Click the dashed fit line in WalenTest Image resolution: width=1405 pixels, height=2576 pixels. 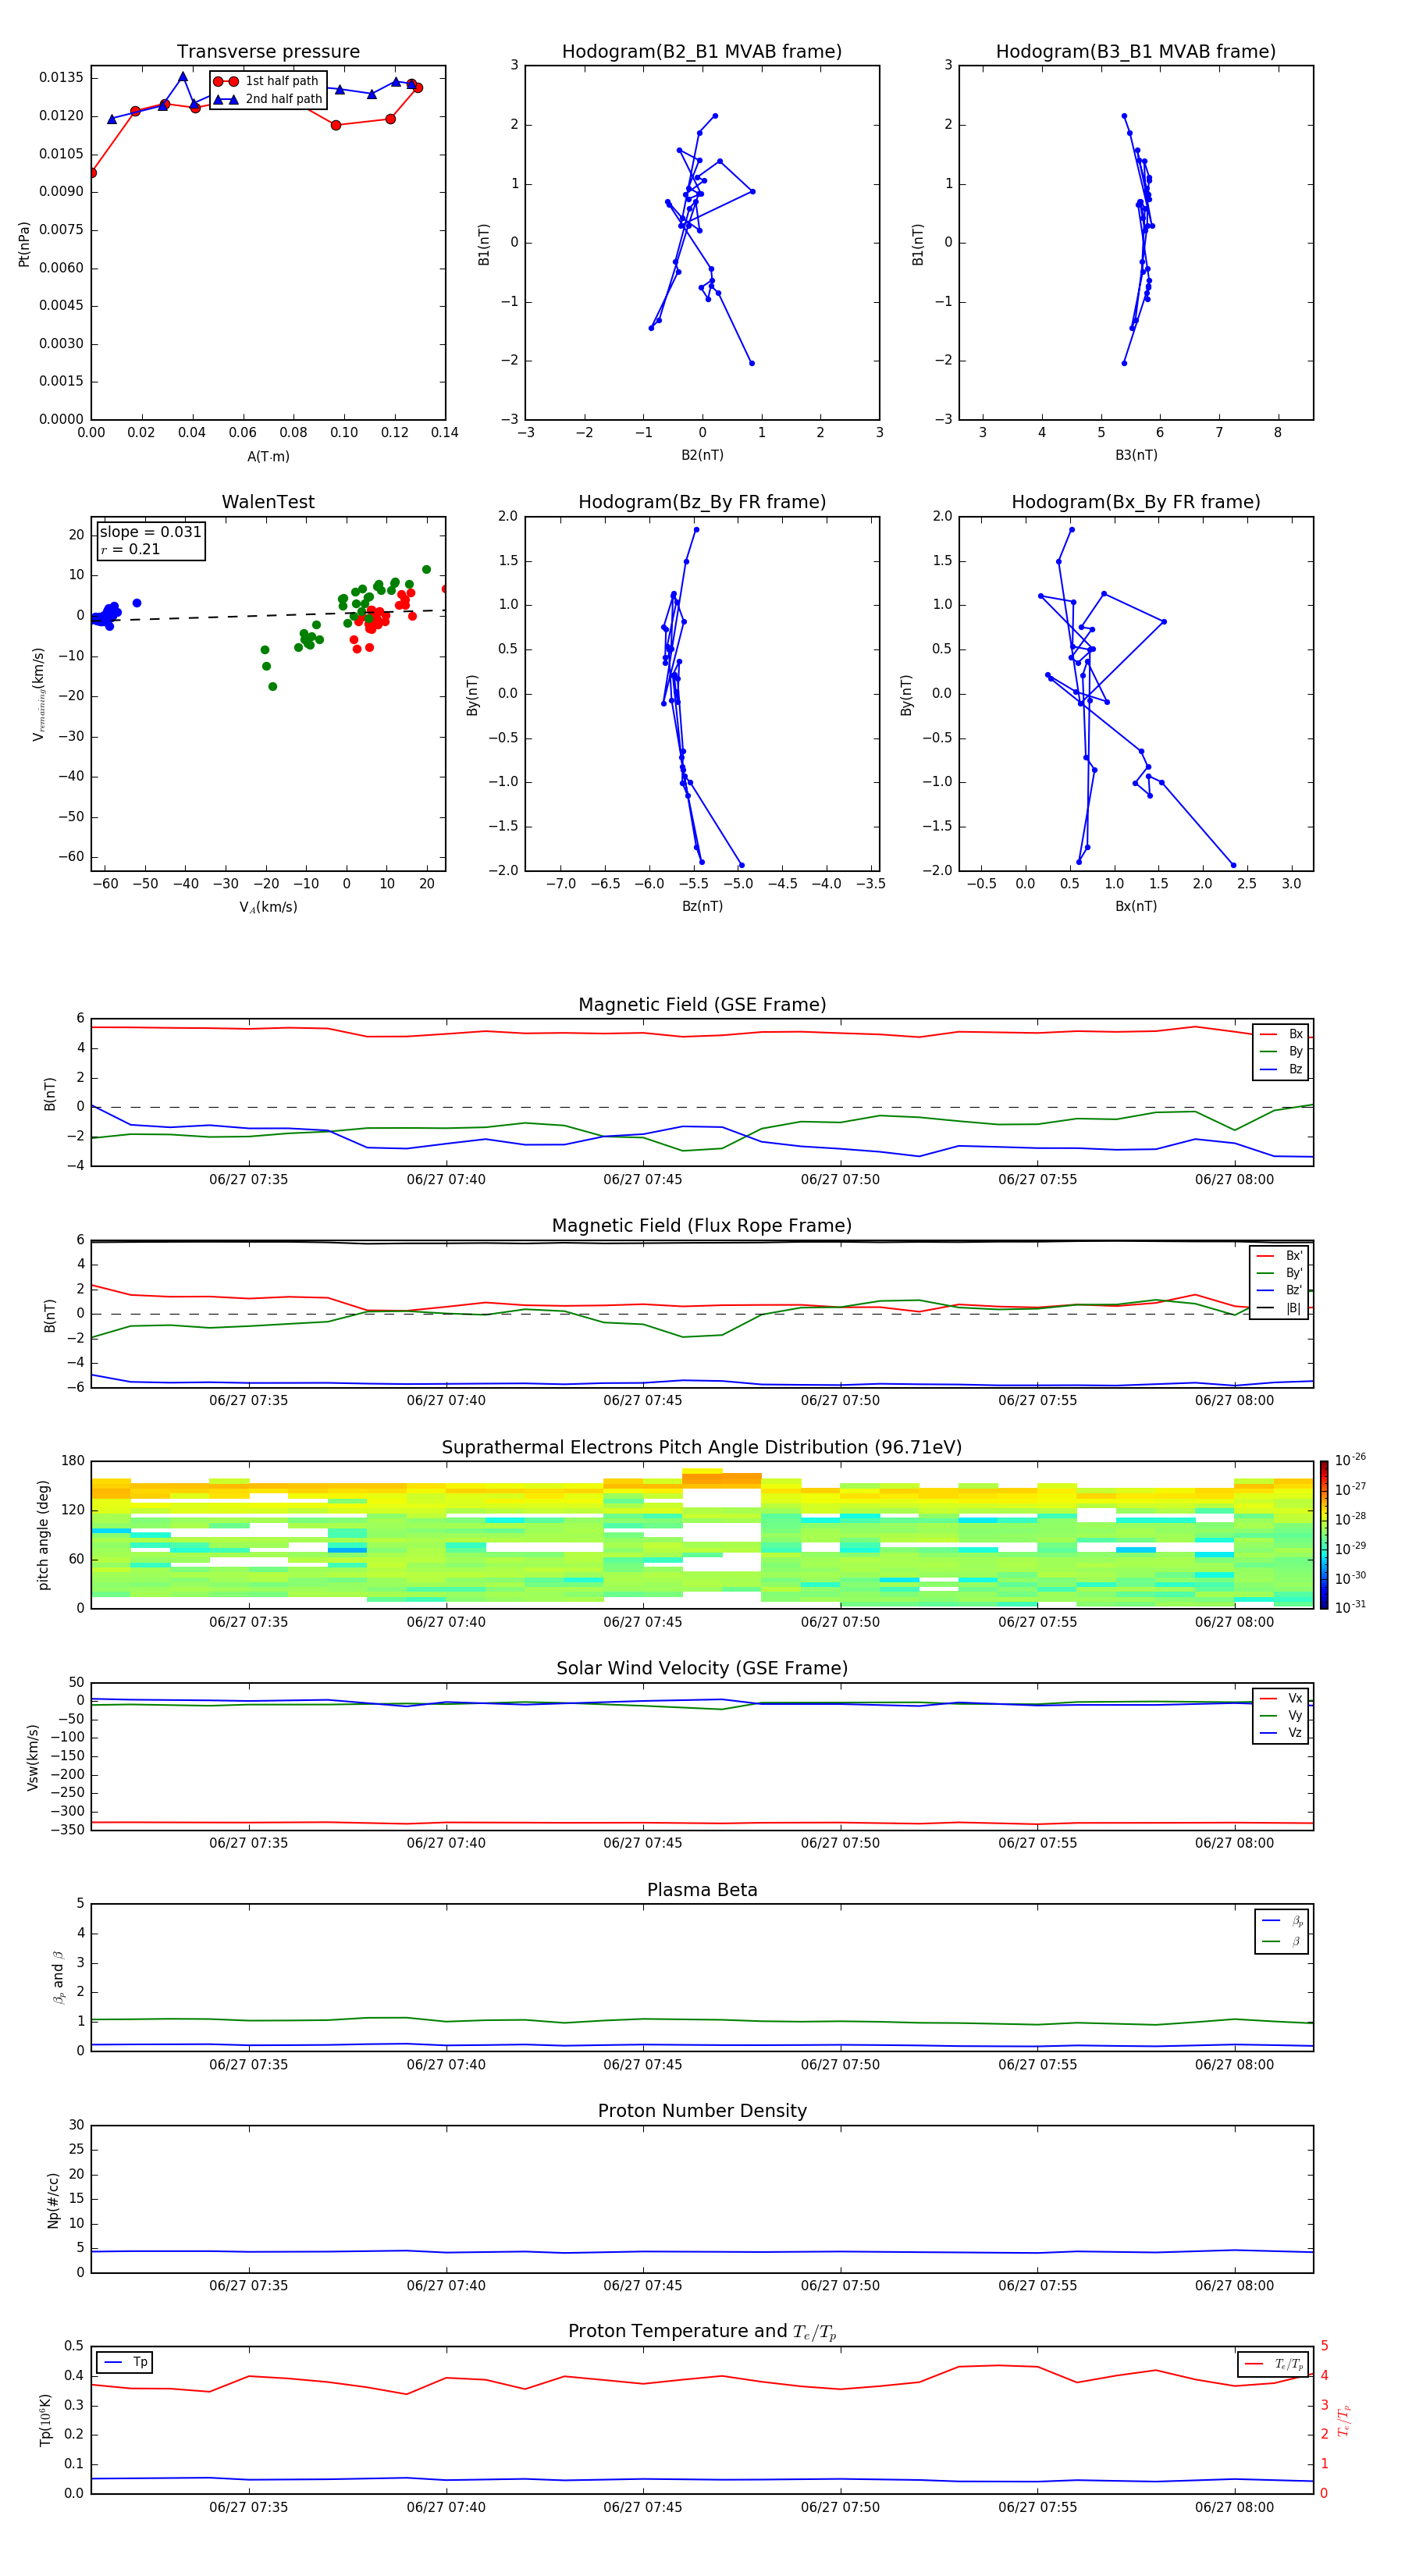[x=268, y=616]
